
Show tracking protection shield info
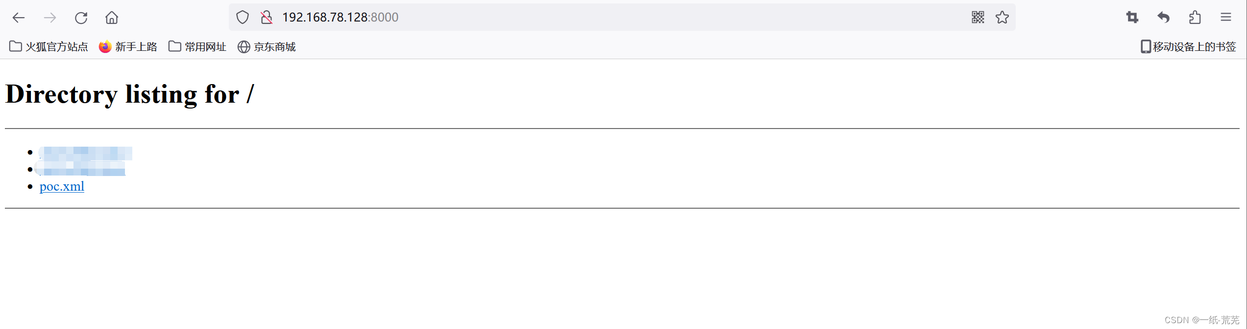click(x=243, y=18)
